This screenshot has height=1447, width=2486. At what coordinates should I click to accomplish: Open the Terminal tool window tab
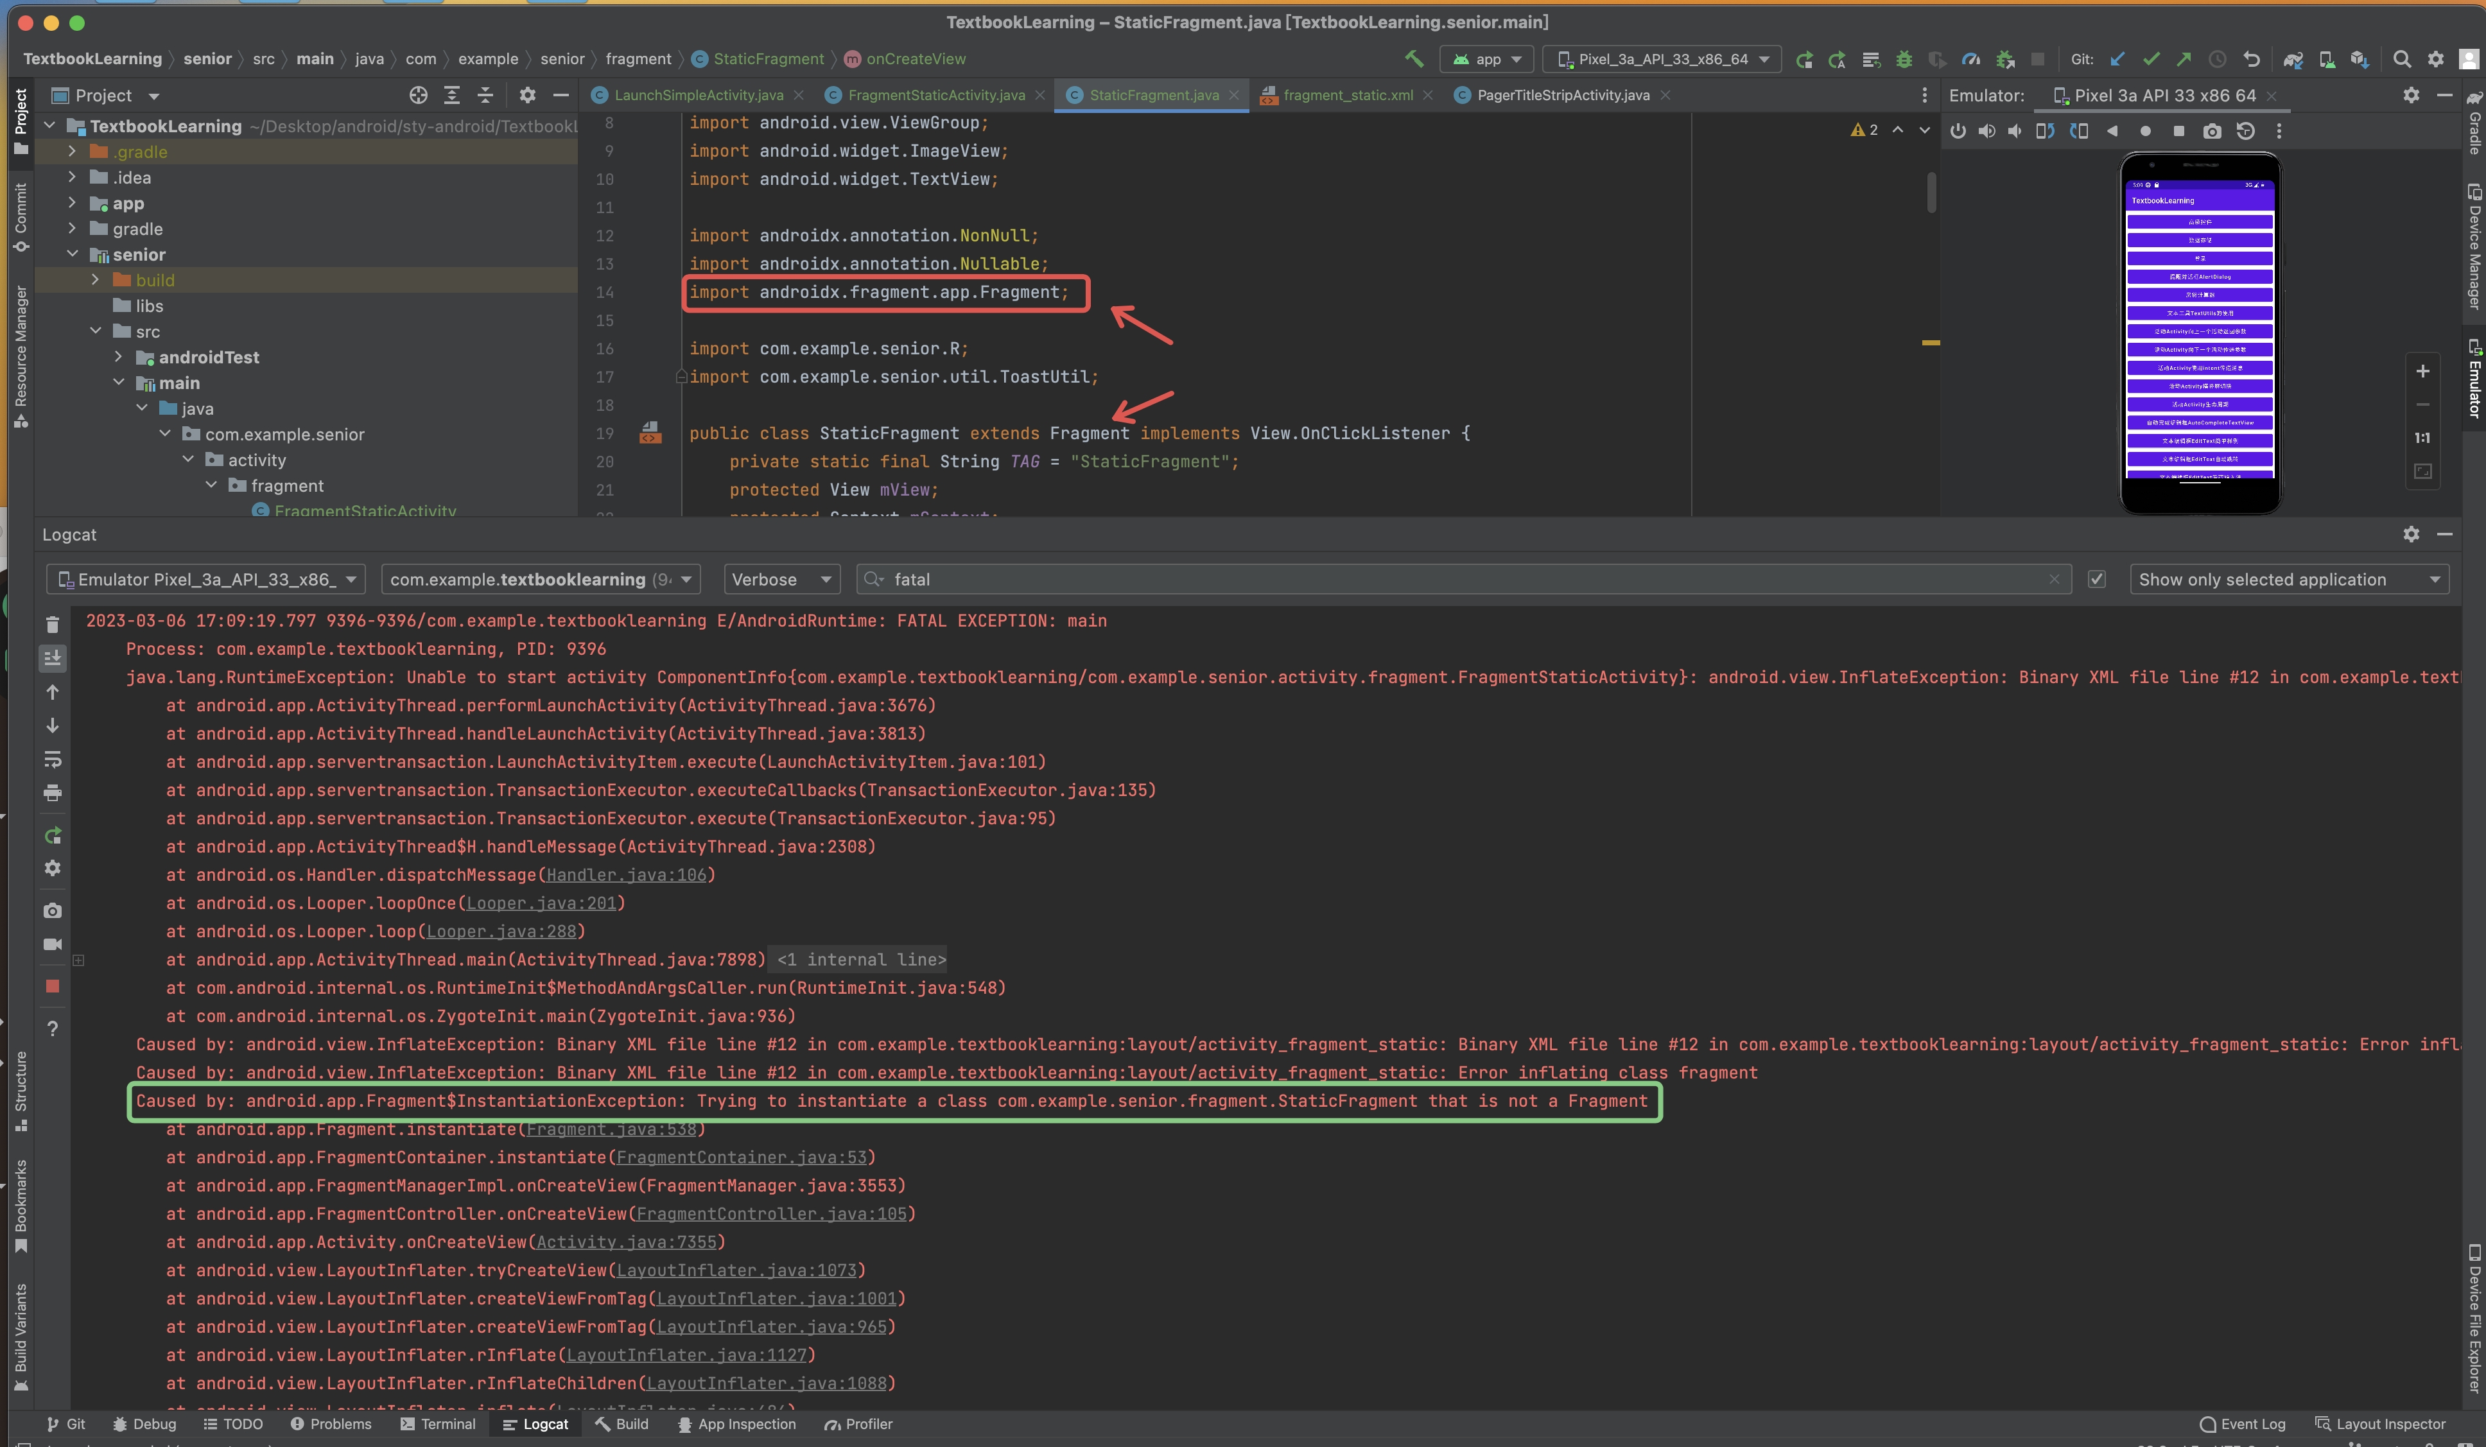pos(438,1423)
